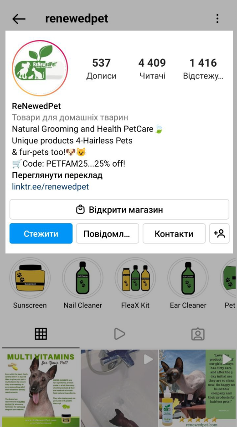The image size is (237, 427).
Task: Tap the back arrow icon
Action: (x=19, y=19)
